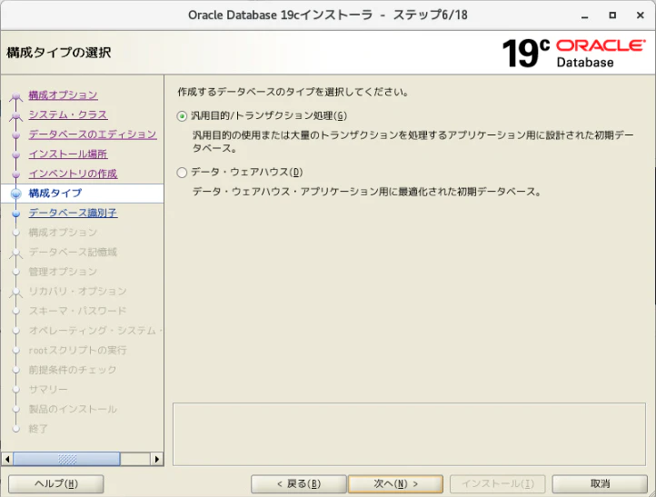Click disabled スキーマ・パスワード step text
The height and width of the screenshot is (497, 656).
coord(77,312)
